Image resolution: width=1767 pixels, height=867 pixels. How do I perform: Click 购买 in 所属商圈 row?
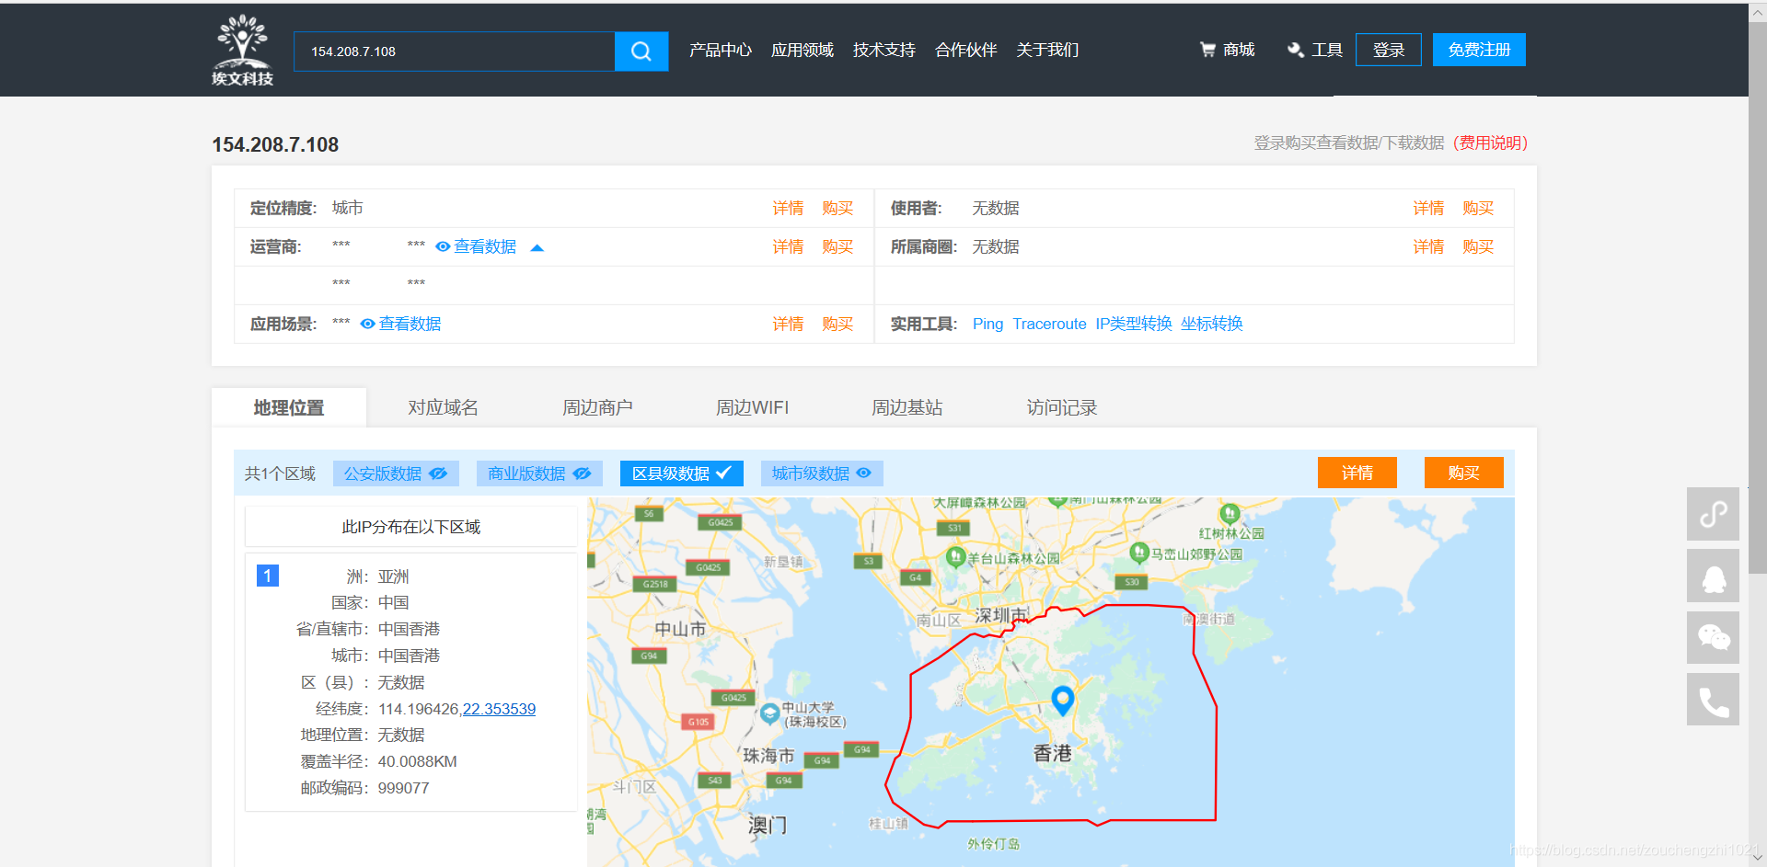pyautogui.click(x=1478, y=246)
